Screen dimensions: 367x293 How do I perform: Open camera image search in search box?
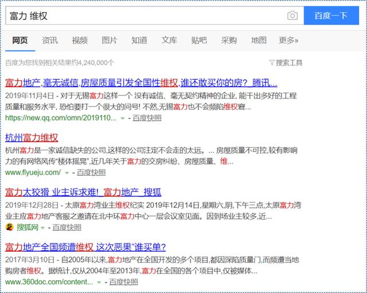point(292,16)
